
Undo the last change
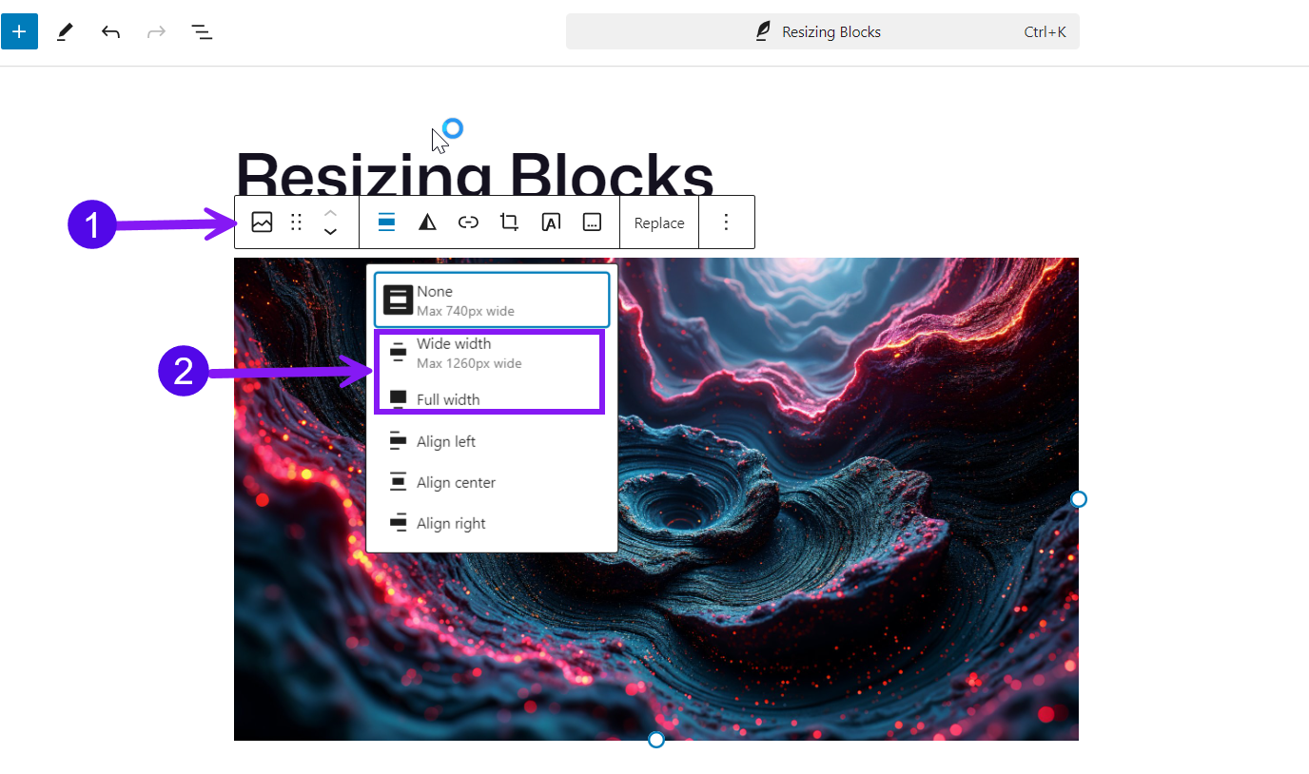coord(110,30)
